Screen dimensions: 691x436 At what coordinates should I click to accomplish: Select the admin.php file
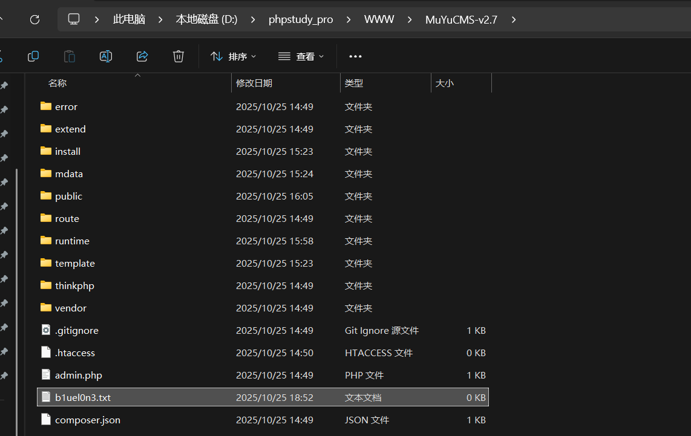(x=78, y=375)
